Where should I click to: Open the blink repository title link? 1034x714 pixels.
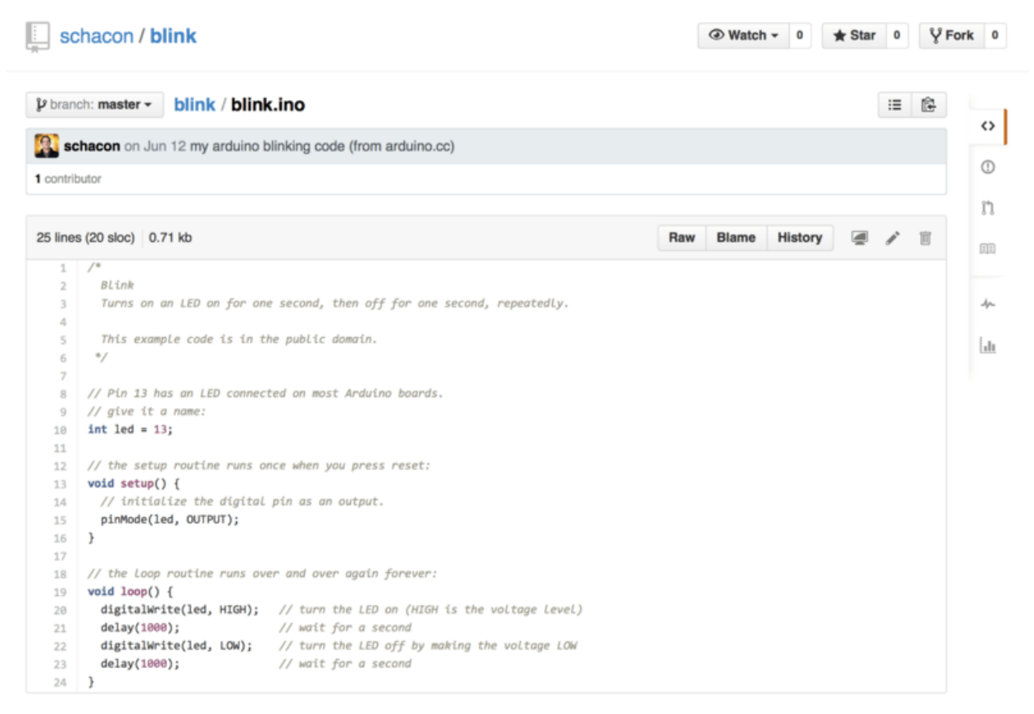point(173,36)
